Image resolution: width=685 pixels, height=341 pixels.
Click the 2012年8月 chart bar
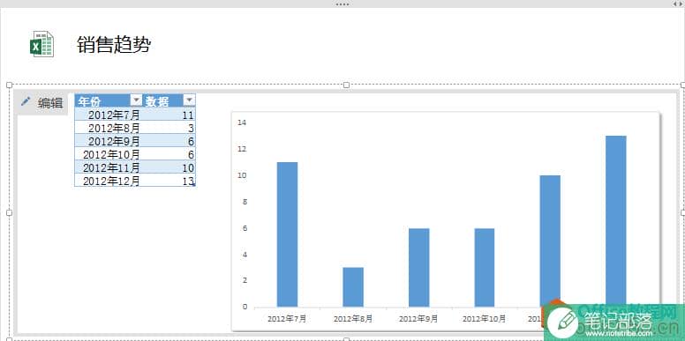[x=353, y=287]
